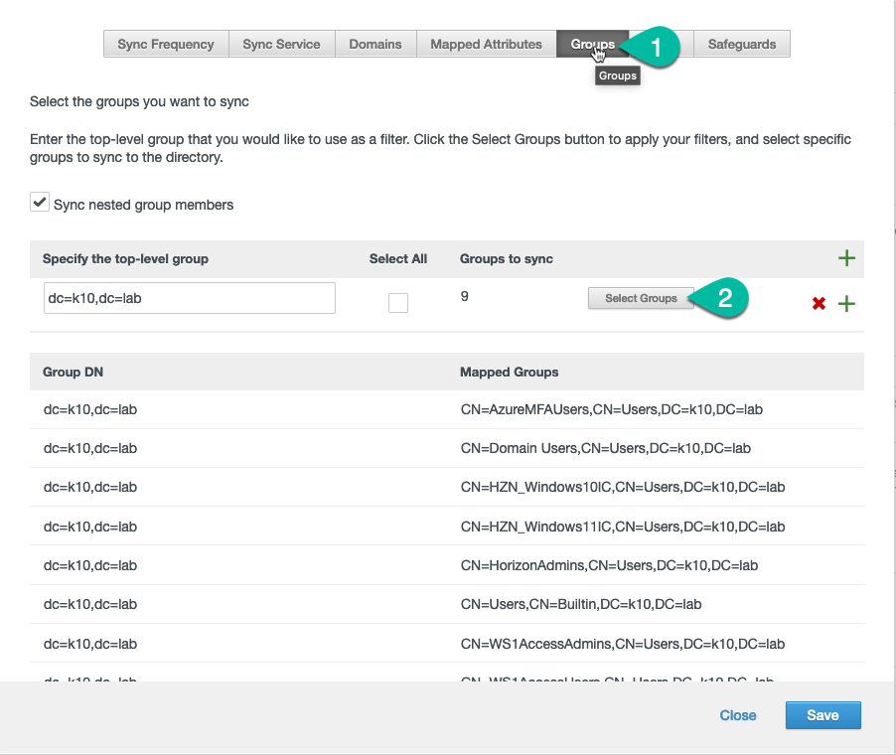
Task: Uncheck Sync nested group members
Action: coord(40,203)
